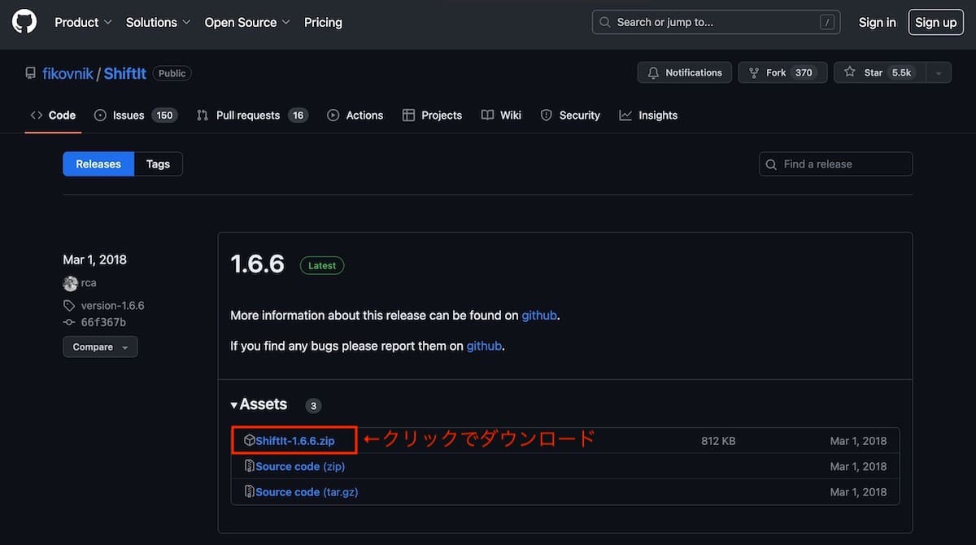976x545 pixels.
Task: Follow the github link for reporting bugs
Action: pos(484,346)
